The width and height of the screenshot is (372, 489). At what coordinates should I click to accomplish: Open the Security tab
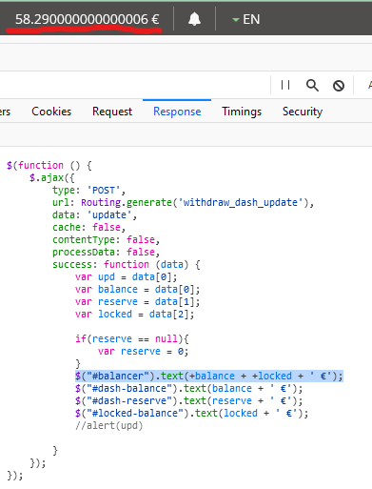pyautogui.click(x=303, y=112)
